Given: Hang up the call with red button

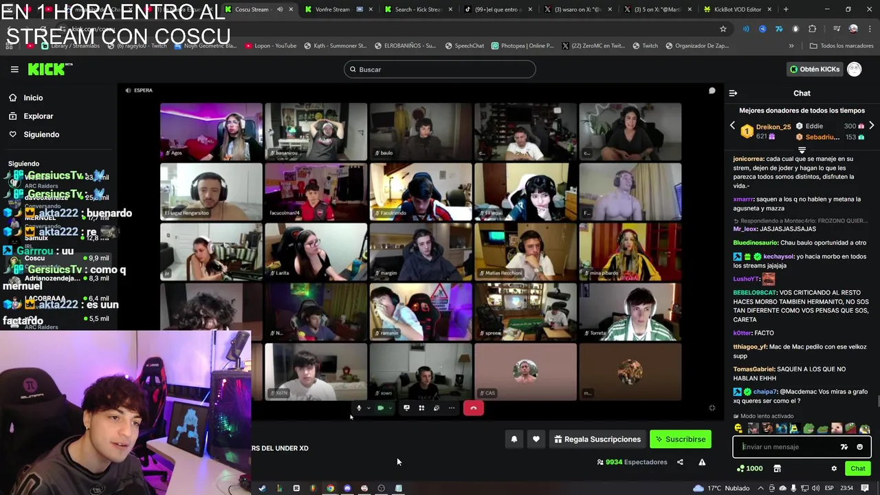Looking at the screenshot, I should 474,408.
